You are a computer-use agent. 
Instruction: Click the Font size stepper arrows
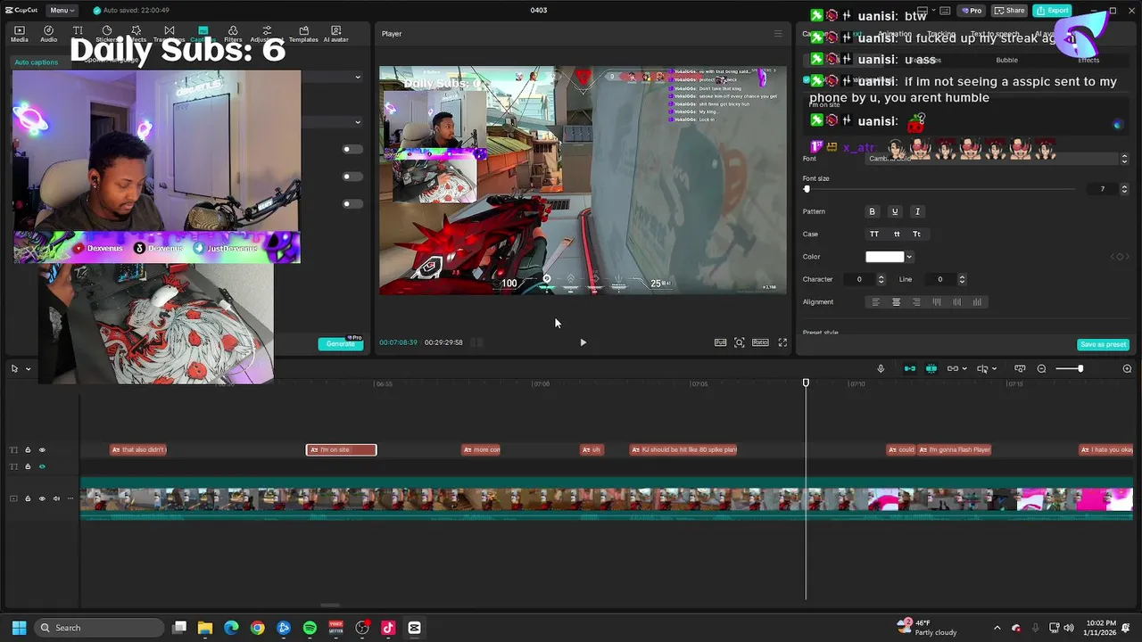[x=1124, y=189]
